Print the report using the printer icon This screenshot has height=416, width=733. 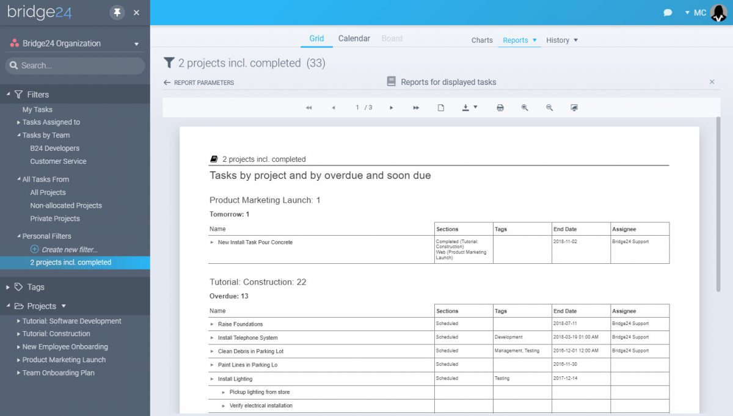[x=500, y=108]
